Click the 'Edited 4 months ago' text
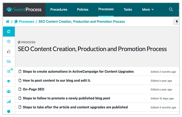The image size is (182, 117). click(x=163, y=107)
